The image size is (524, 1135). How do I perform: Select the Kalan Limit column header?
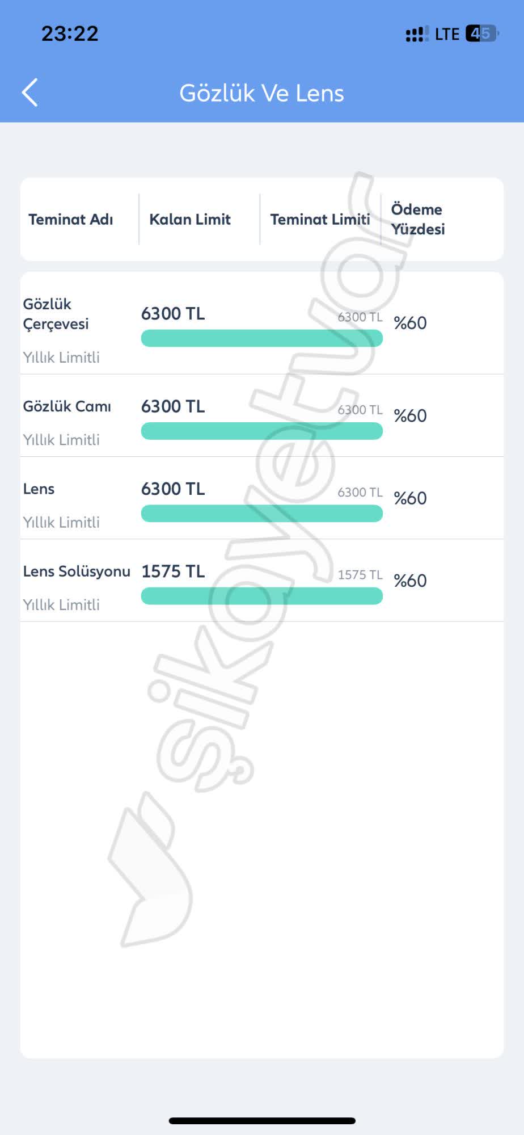(190, 220)
